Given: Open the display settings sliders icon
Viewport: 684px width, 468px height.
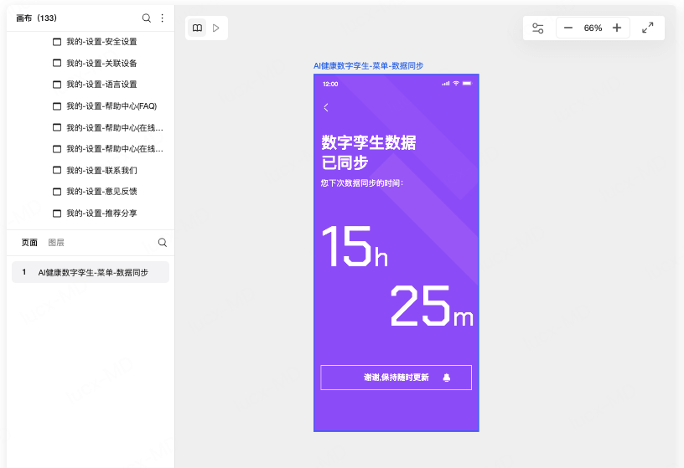Looking at the screenshot, I should [x=538, y=28].
